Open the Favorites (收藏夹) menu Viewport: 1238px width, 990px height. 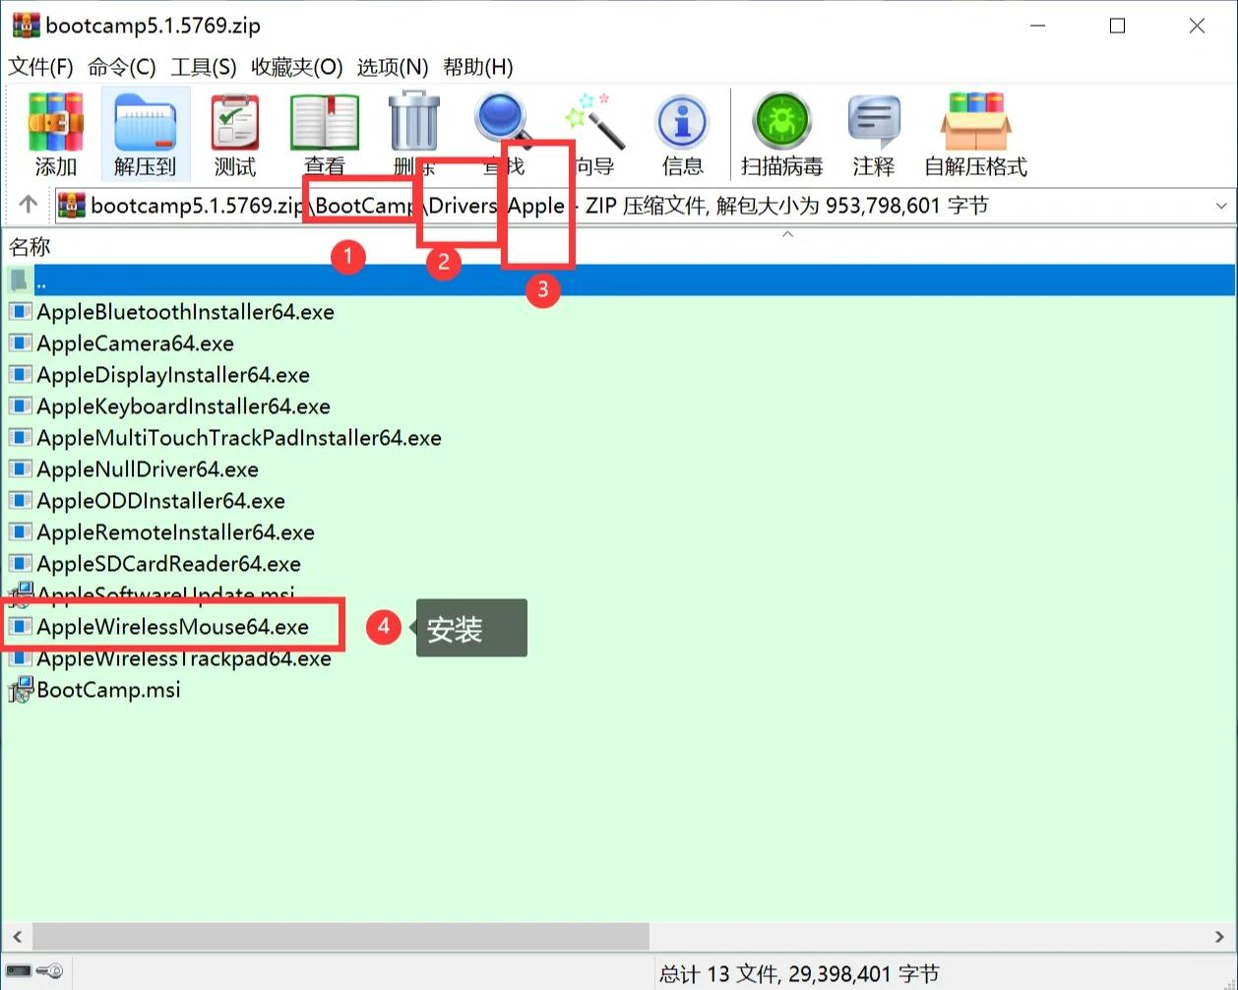296,67
